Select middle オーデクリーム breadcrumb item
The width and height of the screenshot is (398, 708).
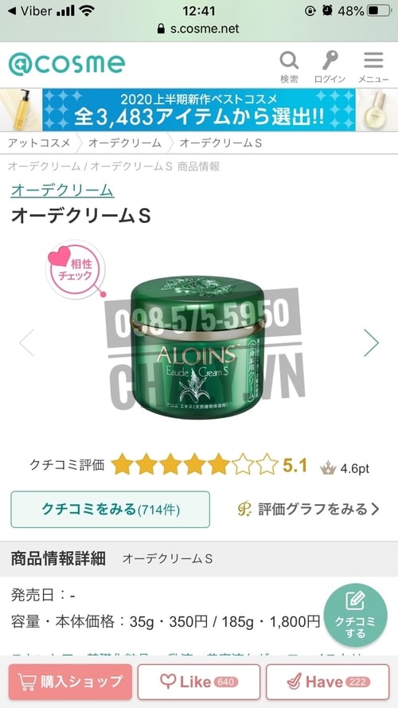tap(125, 143)
